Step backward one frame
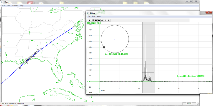 click(x=109, y=20)
